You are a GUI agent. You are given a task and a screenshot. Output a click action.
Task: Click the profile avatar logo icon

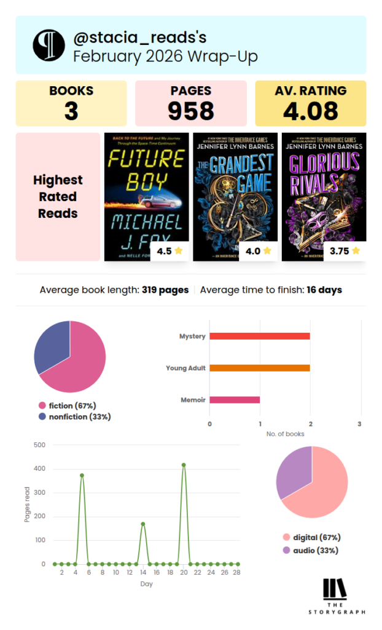pos(49,45)
